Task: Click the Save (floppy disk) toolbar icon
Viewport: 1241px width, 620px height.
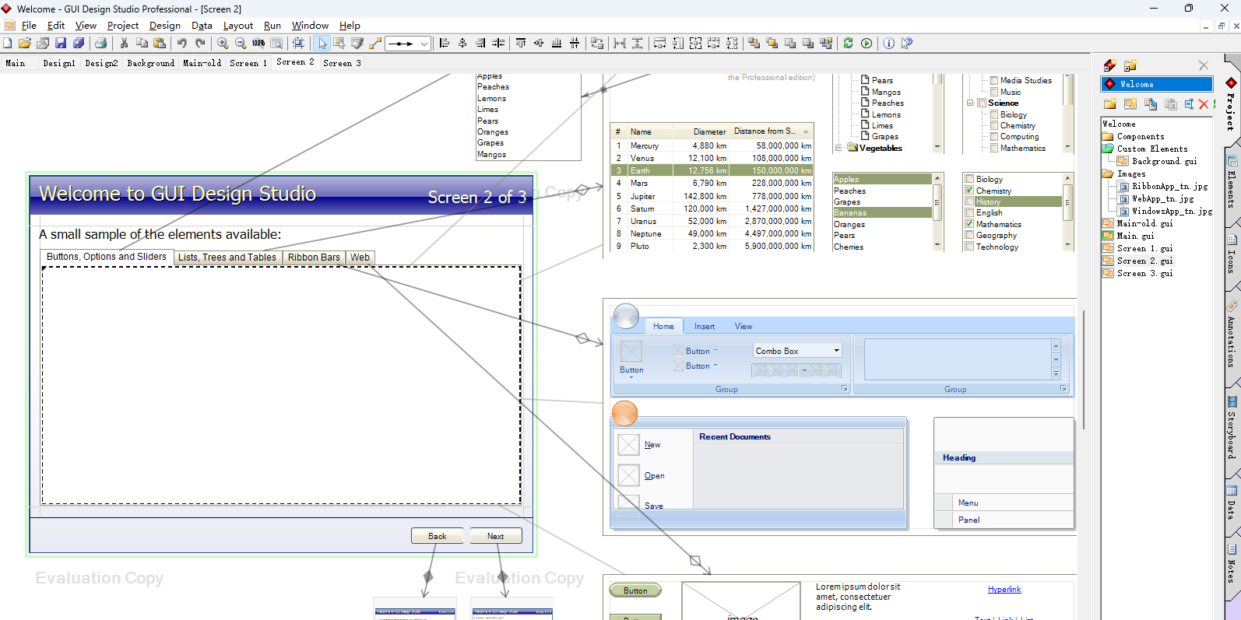Action: tap(61, 44)
